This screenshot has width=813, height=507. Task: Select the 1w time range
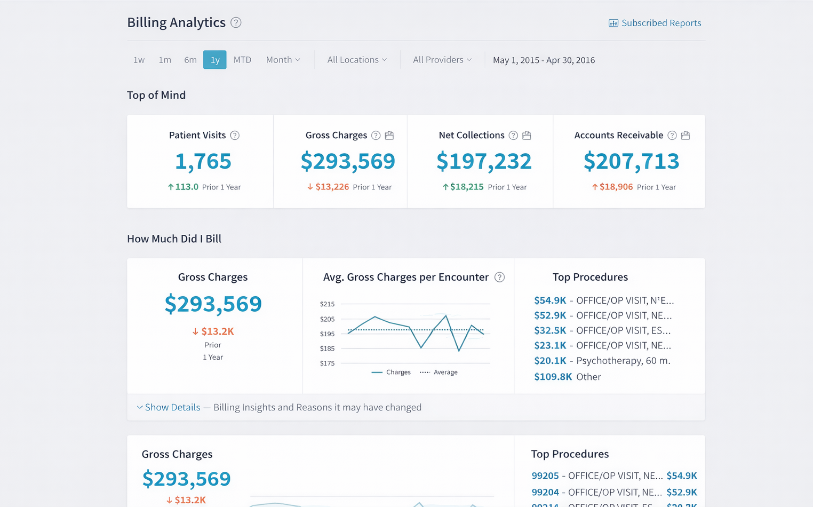tap(139, 60)
